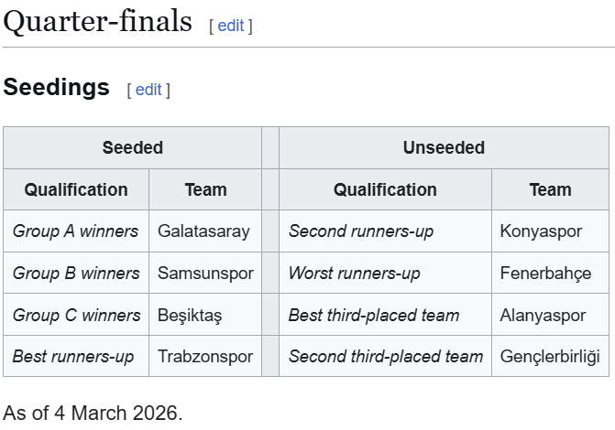615x430 pixels.
Task: Click the Best runners-up cell
Action: click(x=73, y=357)
